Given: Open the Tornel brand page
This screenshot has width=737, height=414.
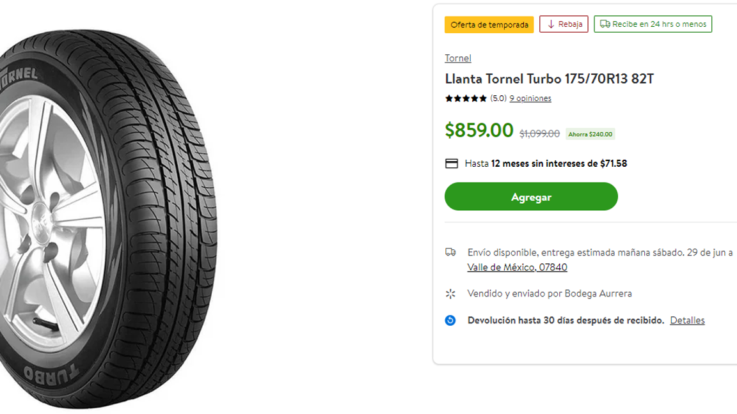Looking at the screenshot, I should point(457,58).
